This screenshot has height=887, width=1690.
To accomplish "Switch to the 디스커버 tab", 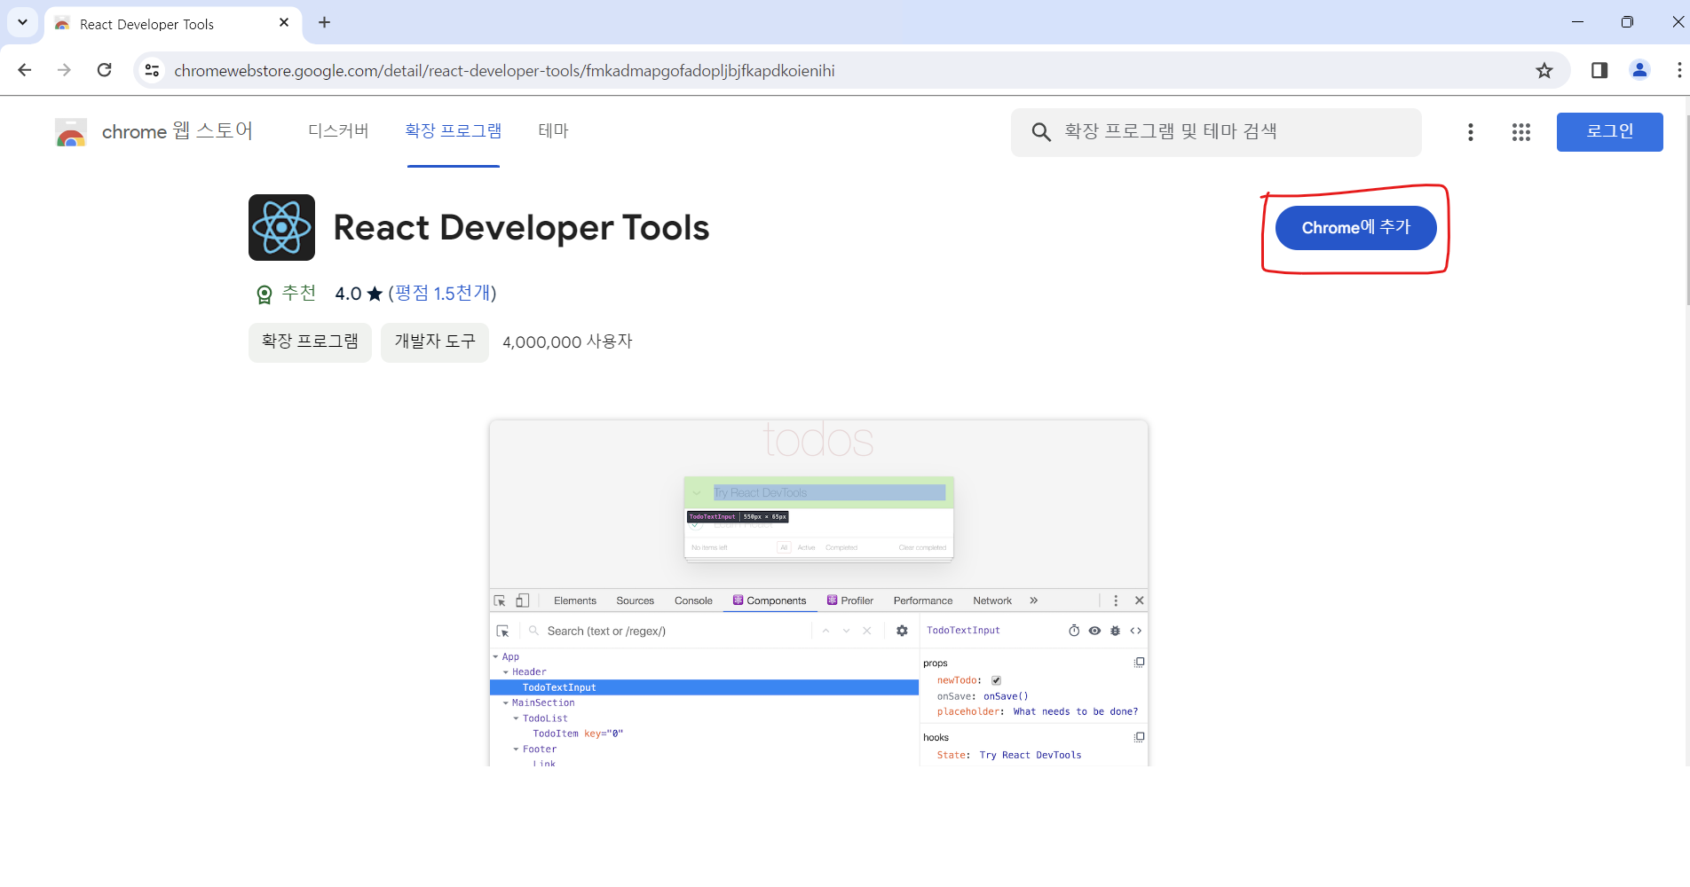I will (x=338, y=131).
